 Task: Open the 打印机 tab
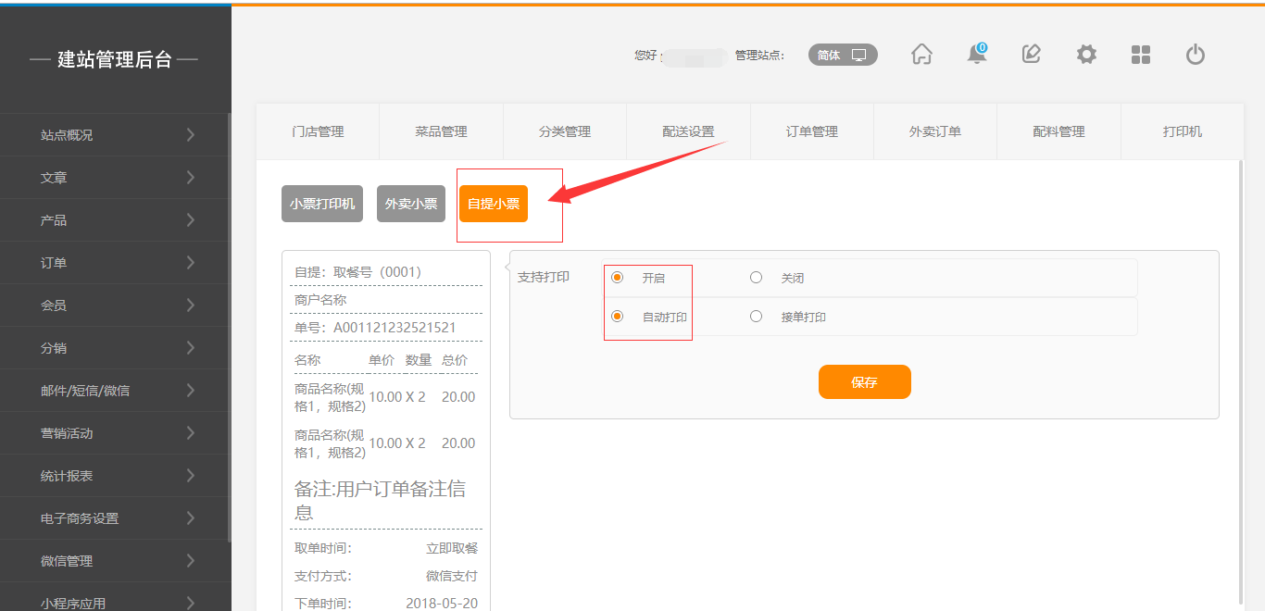click(x=1182, y=131)
